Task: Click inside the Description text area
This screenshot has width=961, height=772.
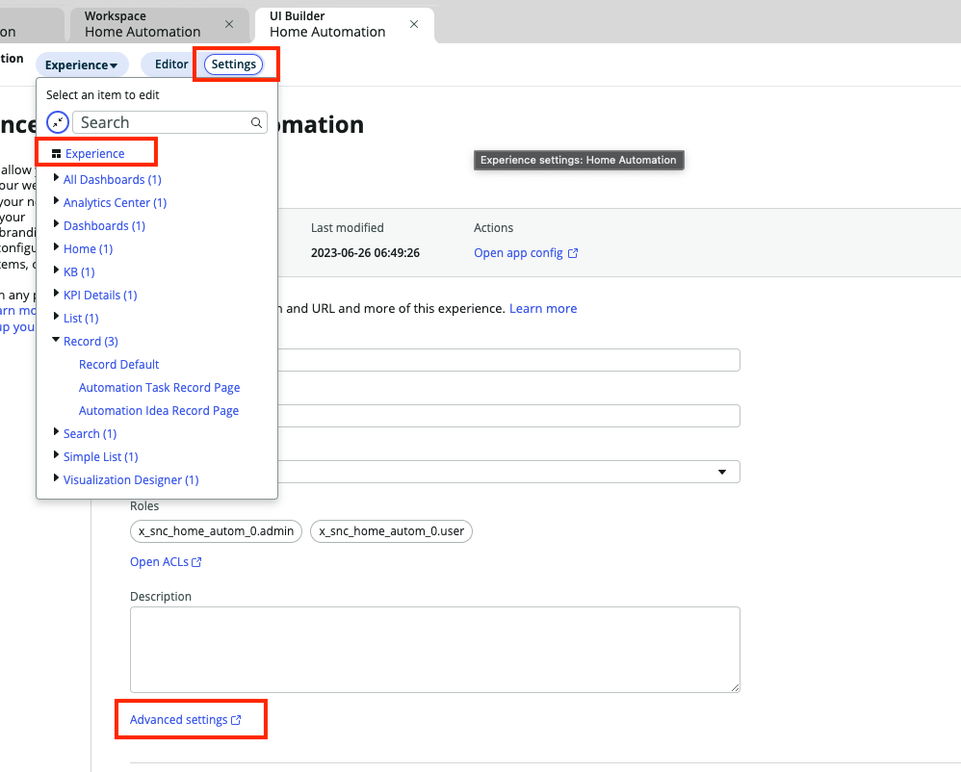Action: coord(433,649)
